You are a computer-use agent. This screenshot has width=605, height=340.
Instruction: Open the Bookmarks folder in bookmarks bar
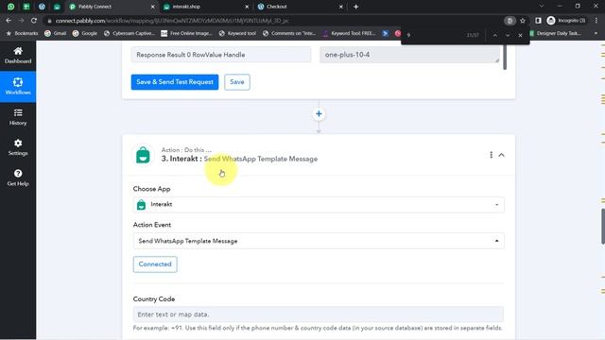[x=22, y=34]
